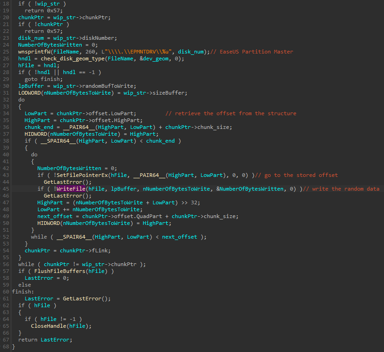This screenshot has height=352, width=384.
Task: Click 'wip_str->diskNumber' on line 23
Action: click(84, 38)
